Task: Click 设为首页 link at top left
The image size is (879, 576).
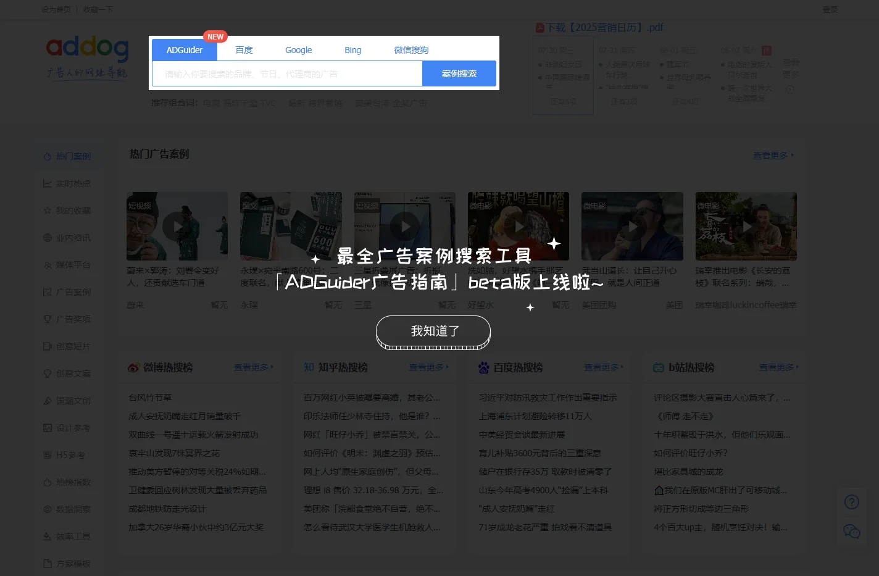Action: (56, 10)
